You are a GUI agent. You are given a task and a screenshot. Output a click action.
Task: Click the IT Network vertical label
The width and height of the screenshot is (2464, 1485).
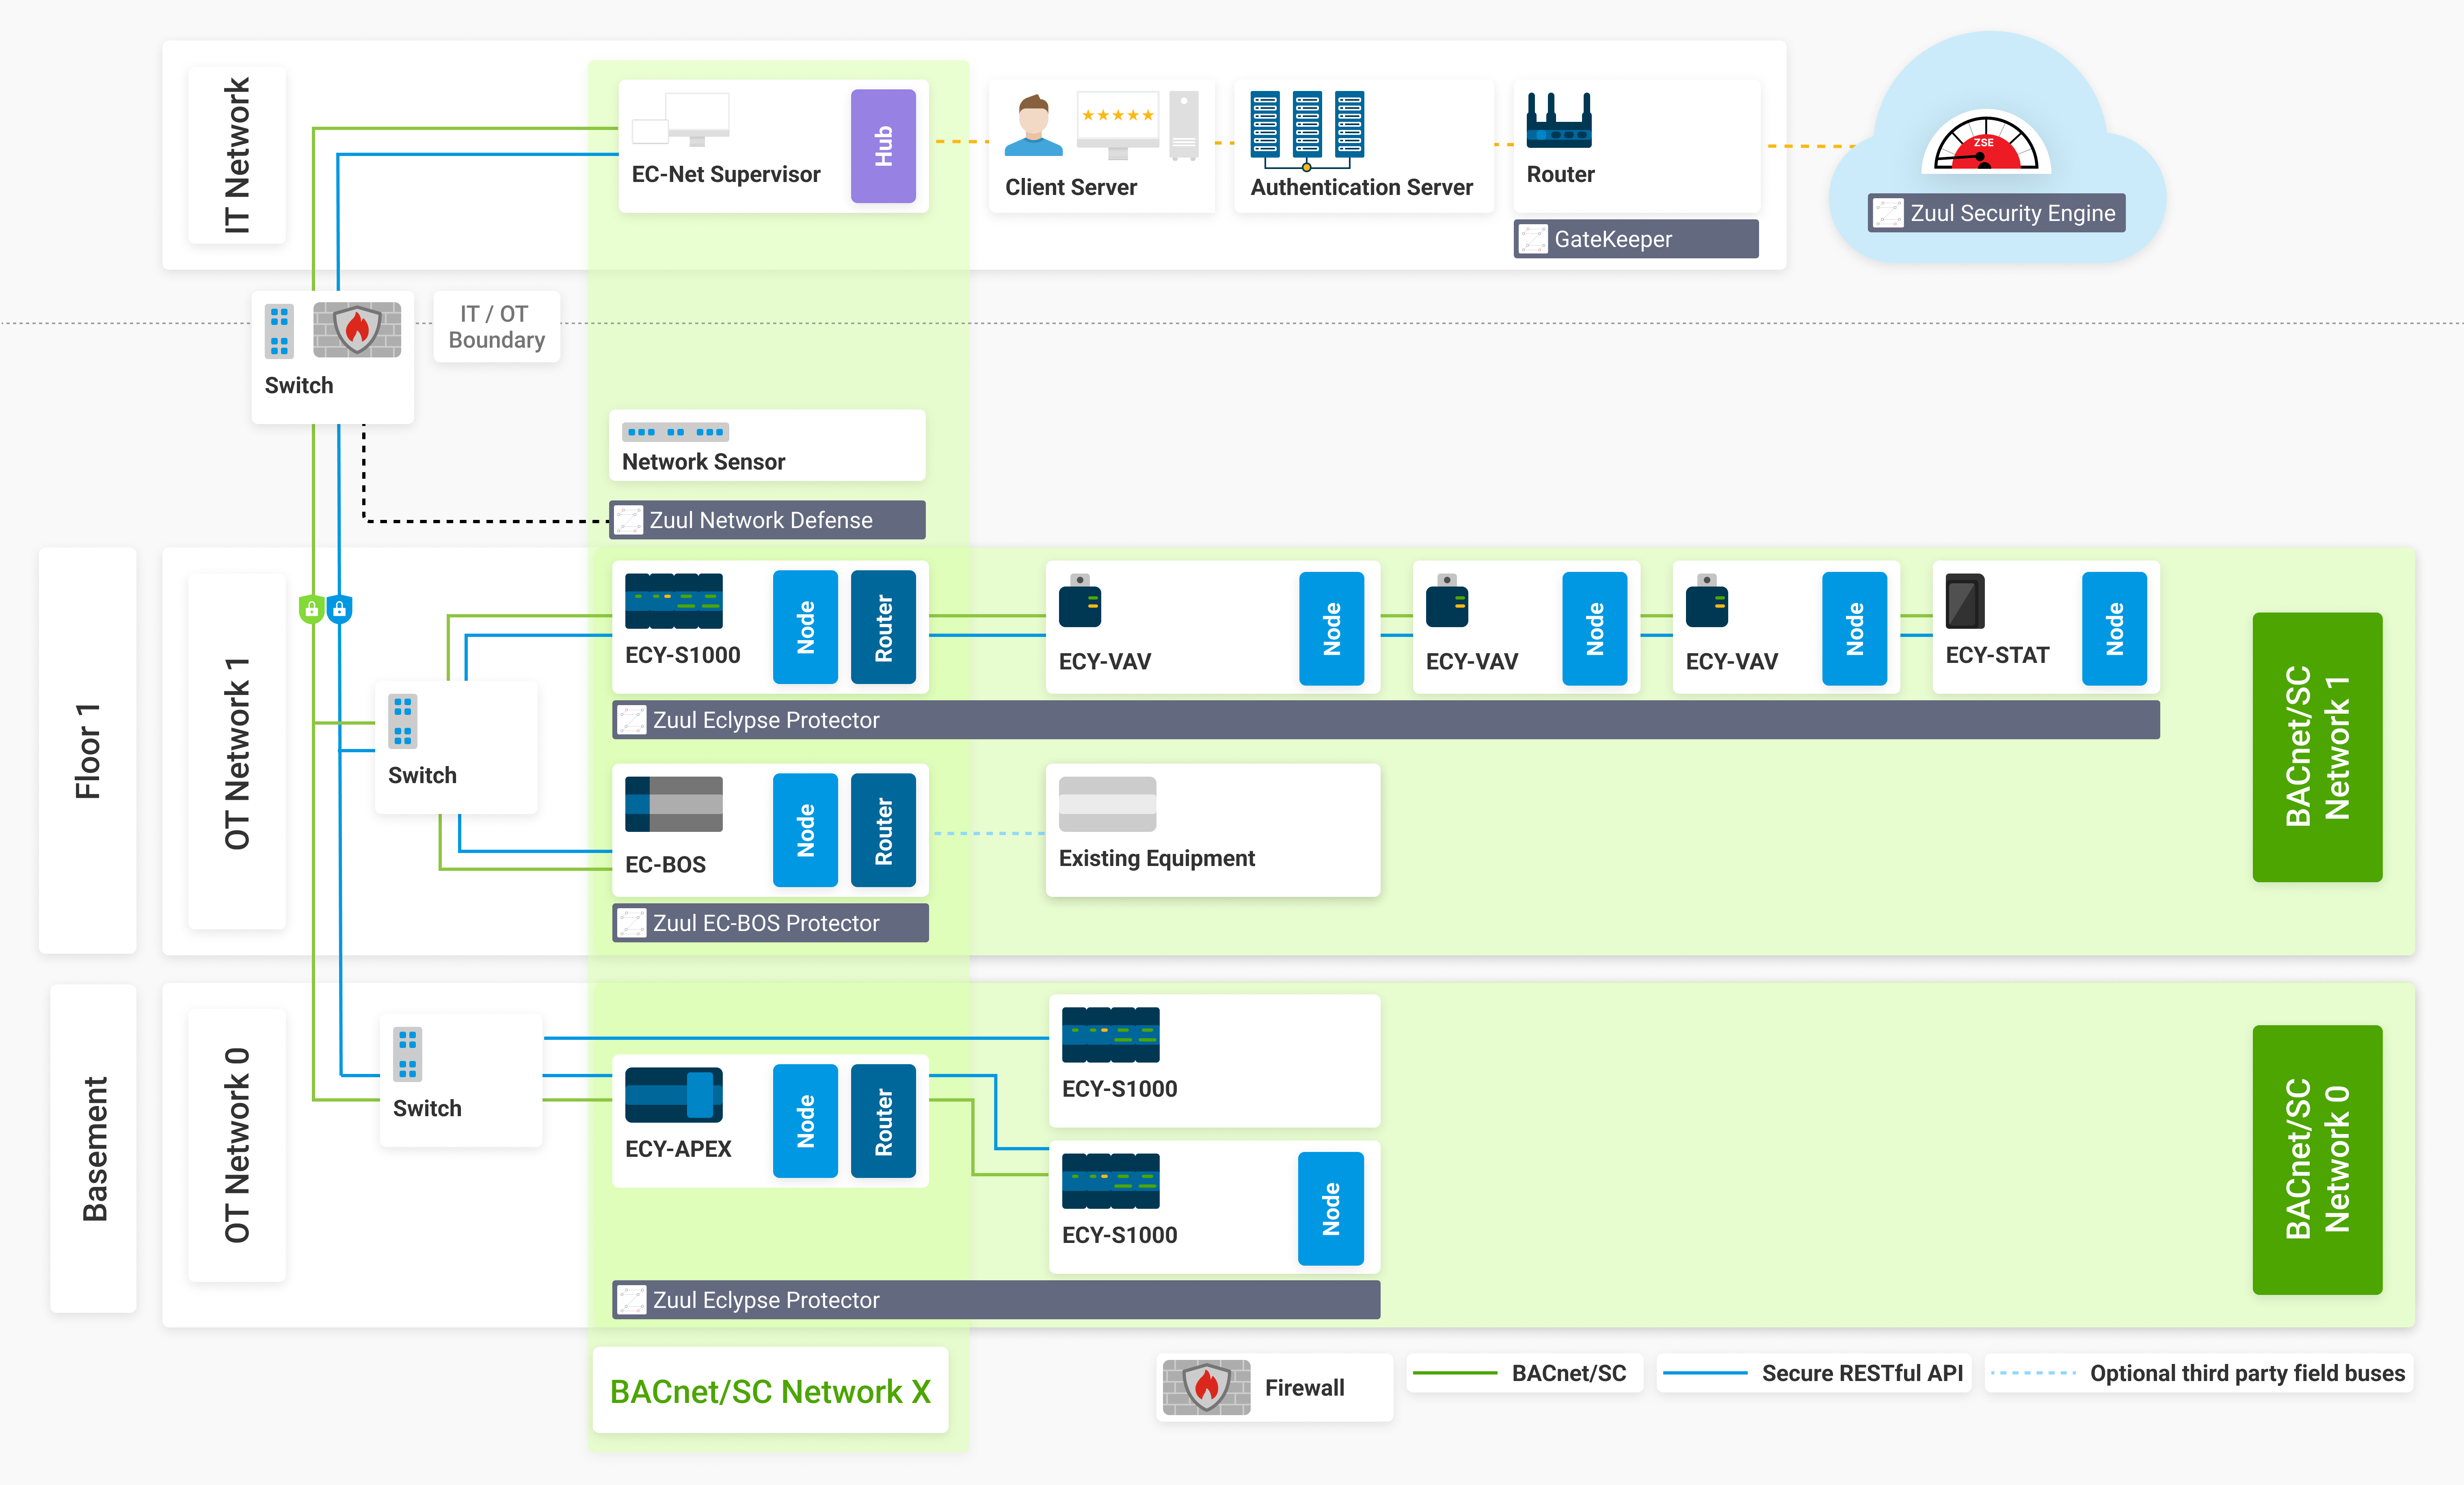point(237,155)
